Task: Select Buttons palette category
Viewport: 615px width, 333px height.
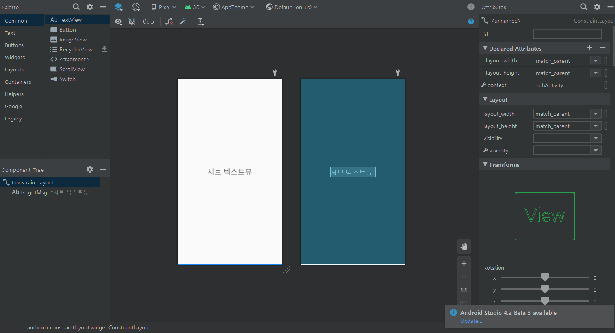Action: pyautogui.click(x=22, y=45)
